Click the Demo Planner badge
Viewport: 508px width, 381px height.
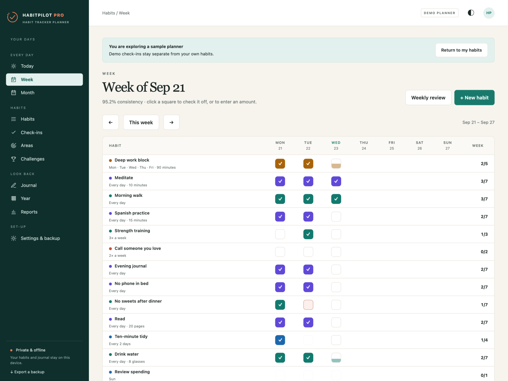(439, 13)
